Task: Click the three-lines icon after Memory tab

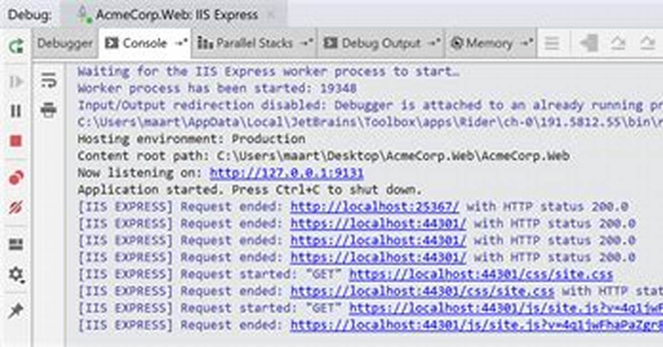Action: point(552,43)
